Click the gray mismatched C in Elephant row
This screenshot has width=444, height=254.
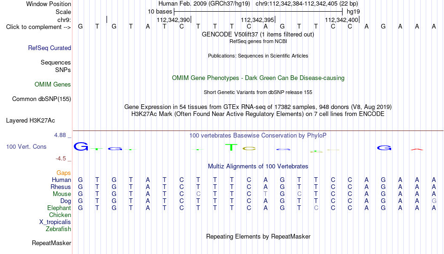pyautogui.click(x=316, y=208)
